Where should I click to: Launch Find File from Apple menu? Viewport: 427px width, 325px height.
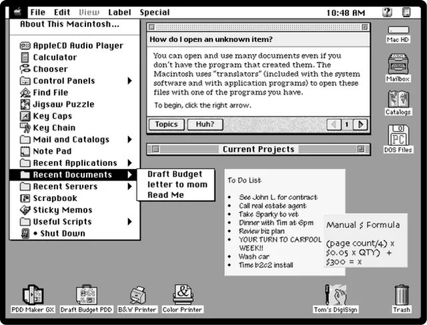click(25, 93)
